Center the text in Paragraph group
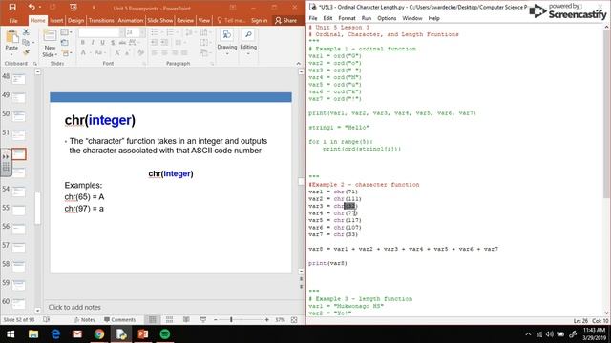 [164, 52]
